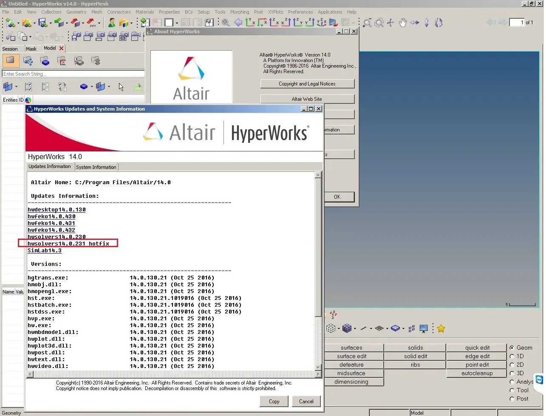
Task: Open the Mesh menu
Action: click(x=96, y=12)
